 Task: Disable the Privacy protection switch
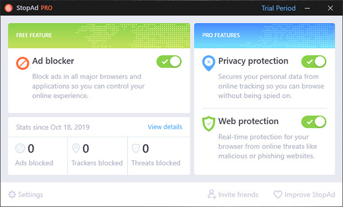pyautogui.click(x=314, y=62)
